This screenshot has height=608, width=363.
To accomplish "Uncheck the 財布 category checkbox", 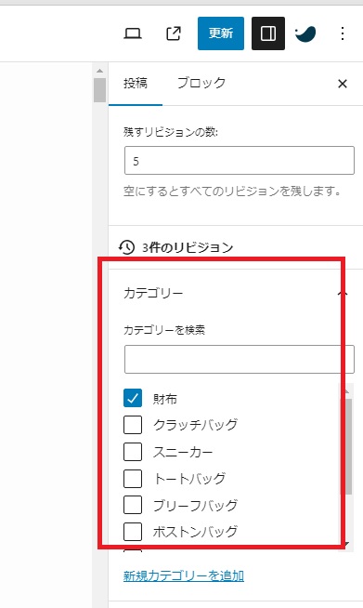I will pyautogui.click(x=133, y=398).
